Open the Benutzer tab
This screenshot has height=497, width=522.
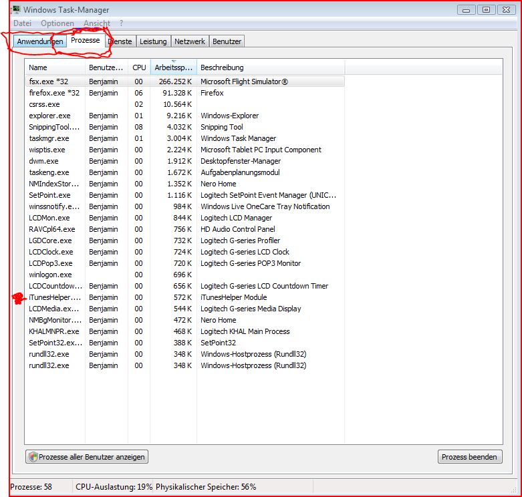point(227,41)
